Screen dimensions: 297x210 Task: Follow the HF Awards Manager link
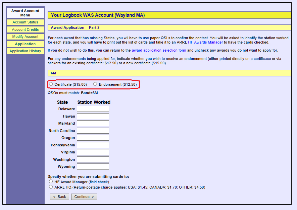(x=205, y=43)
